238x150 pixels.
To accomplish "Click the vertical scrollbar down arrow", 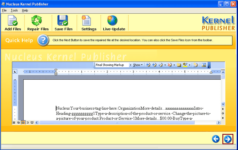I will [x=223, y=104].
